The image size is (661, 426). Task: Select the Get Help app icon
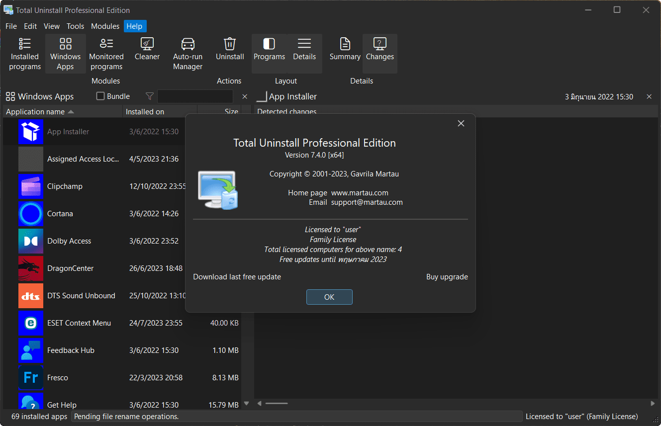click(x=31, y=401)
